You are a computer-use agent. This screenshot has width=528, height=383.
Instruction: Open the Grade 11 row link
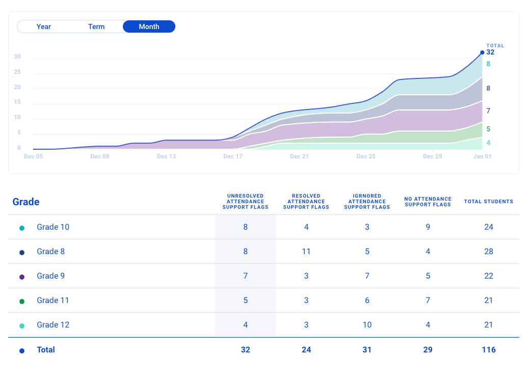point(53,300)
